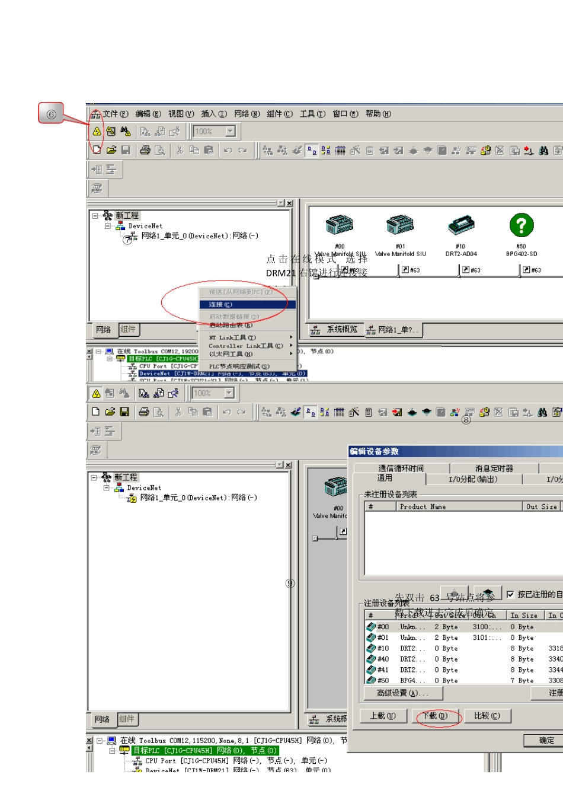The width and height of the screenshot is (563, 797).
Task: Toggle the registered devices checkbox in dialog
Action: (510, 594)
